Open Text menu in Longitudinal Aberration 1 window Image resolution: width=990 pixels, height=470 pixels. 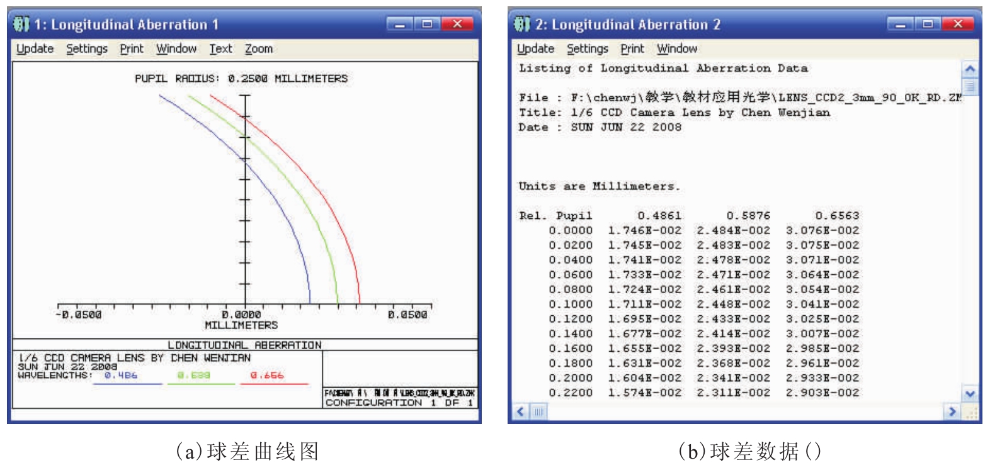click(221, 48)
